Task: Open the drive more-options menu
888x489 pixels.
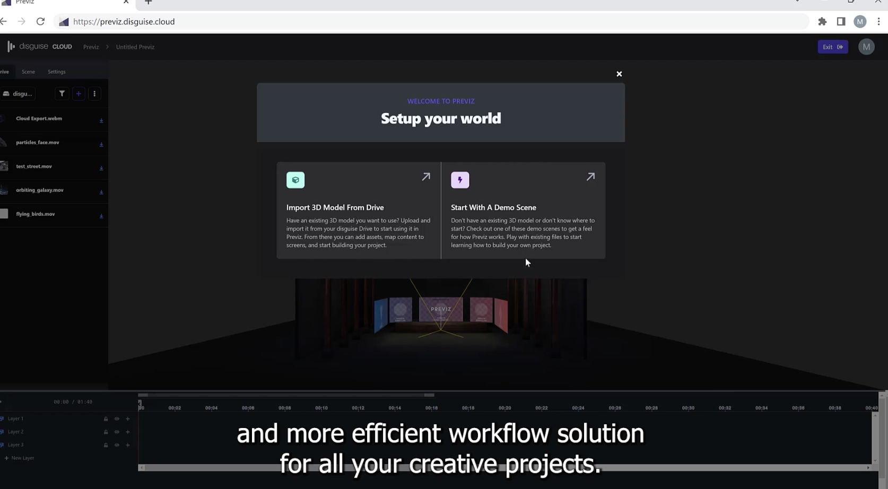Action: coord(94,93)
